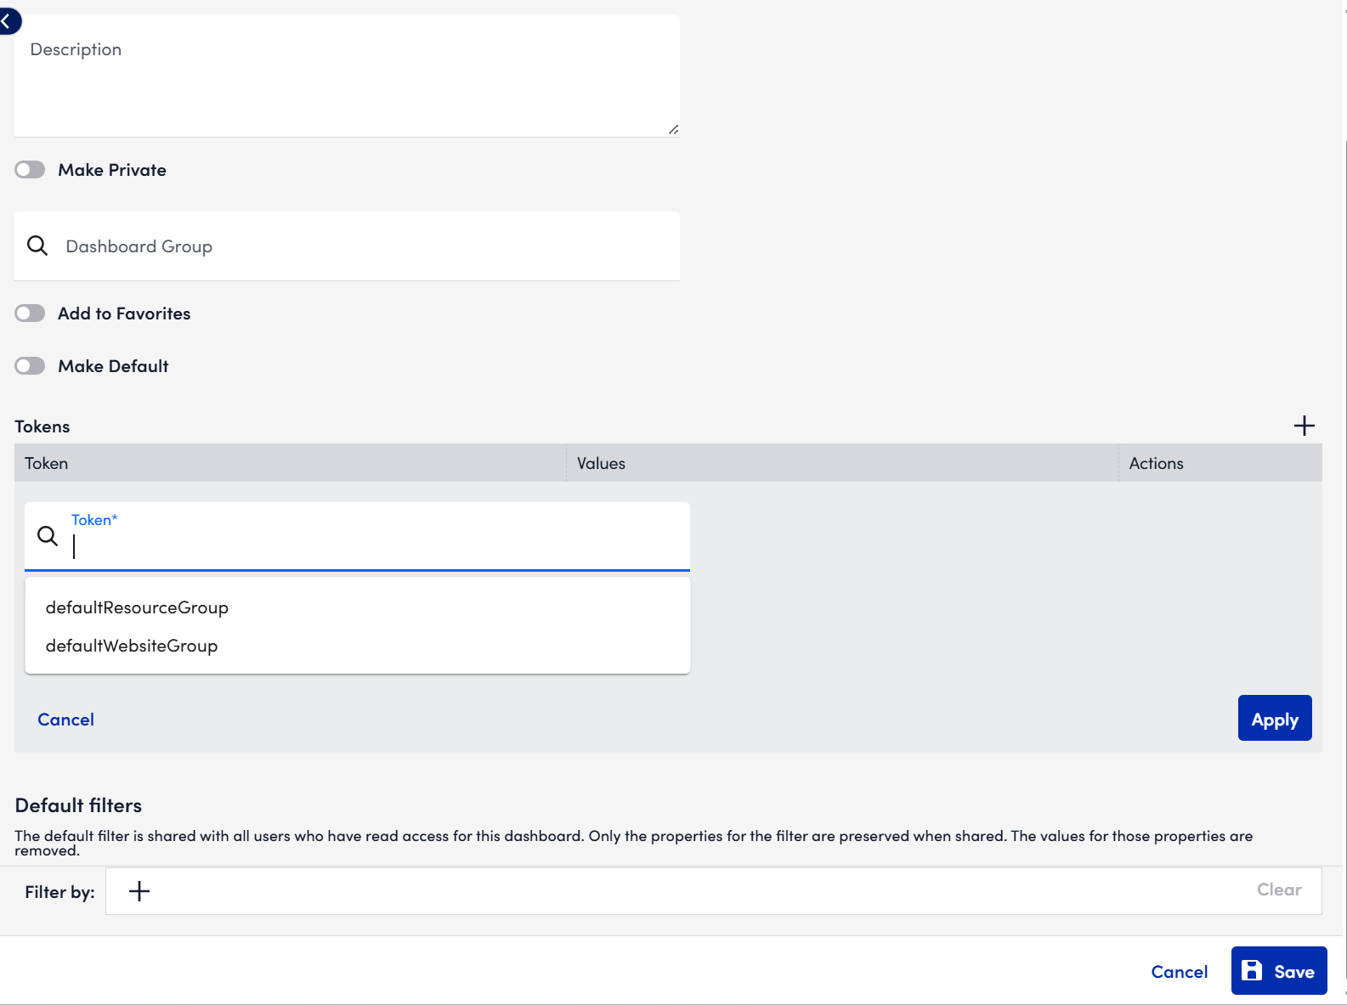1347x1005 pixels.
Task: Click Clear in the filter bar
Action: pyautogui.click(x=1279, y=889)
